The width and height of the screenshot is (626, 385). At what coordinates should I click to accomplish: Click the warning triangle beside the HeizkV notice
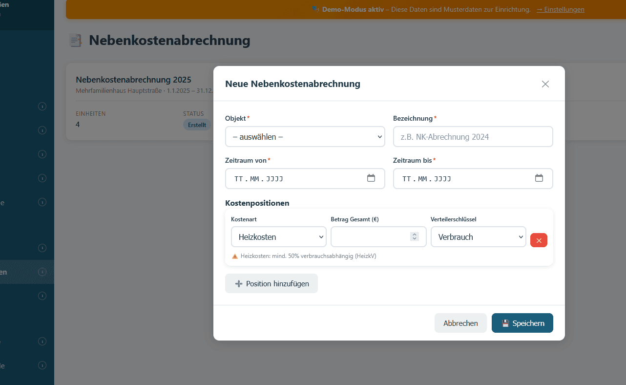[x=235, y=256]
